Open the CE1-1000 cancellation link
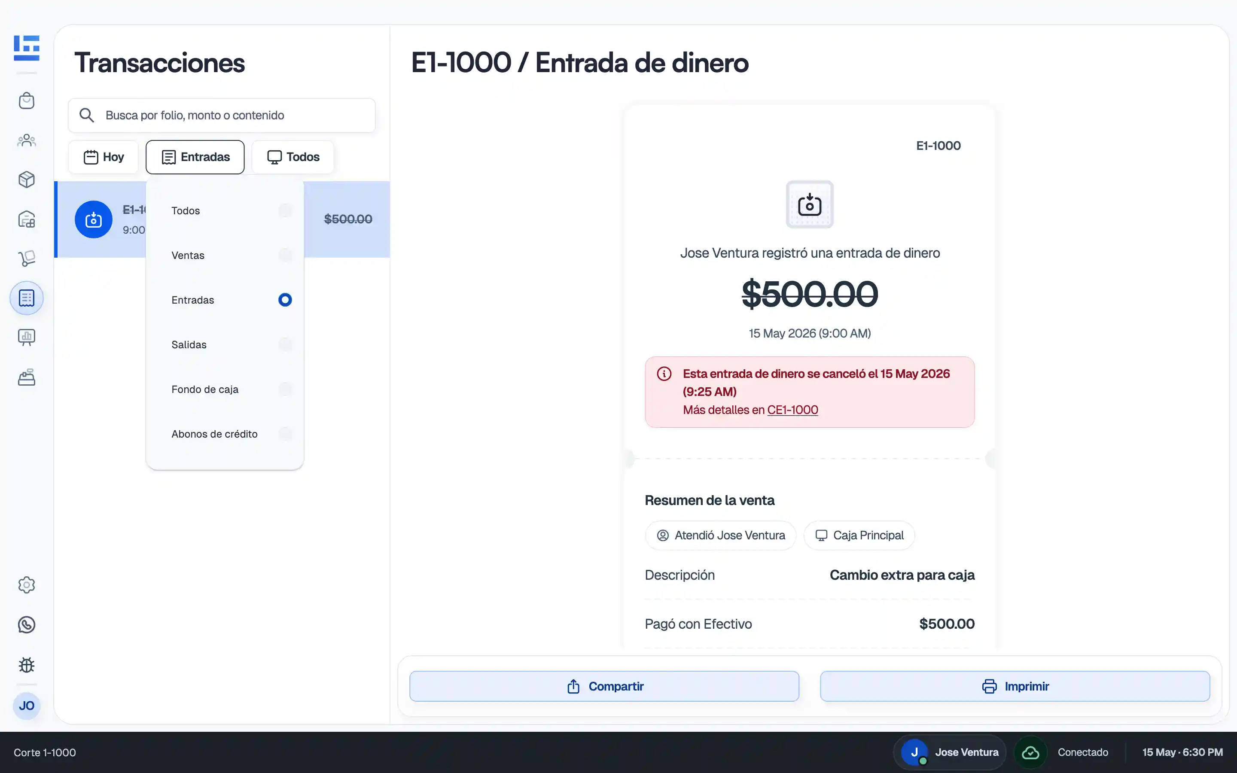The image size is (1237, 773). (x=792, y=410)
